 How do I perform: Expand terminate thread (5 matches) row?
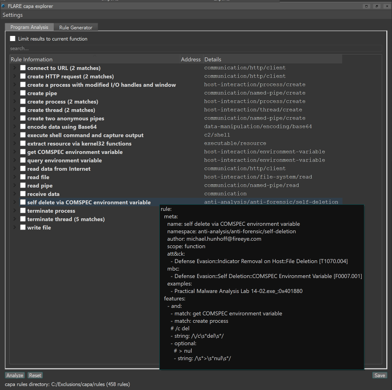point(15,219)
